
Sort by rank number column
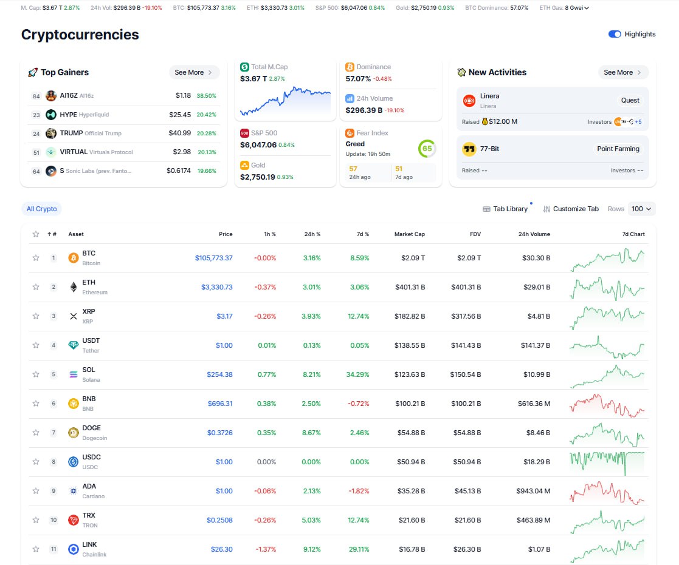52,234
